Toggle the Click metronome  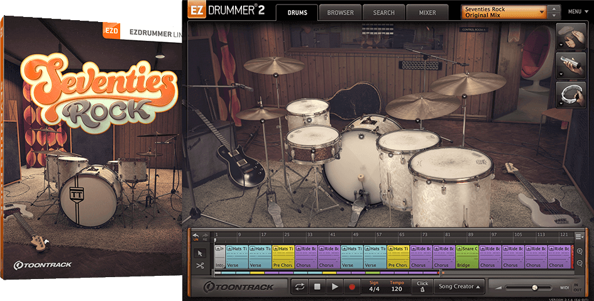pyautogui.click(x=422, y=287)
